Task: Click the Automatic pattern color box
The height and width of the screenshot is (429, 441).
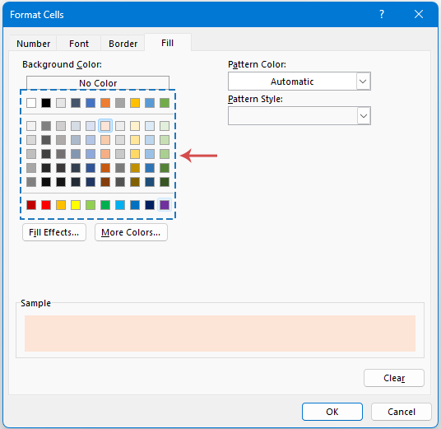Action: [x=292, y=82]
